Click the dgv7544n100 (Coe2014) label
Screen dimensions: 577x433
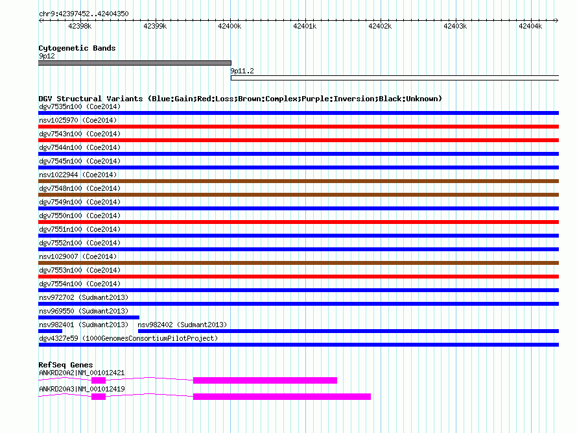[80, 147]
